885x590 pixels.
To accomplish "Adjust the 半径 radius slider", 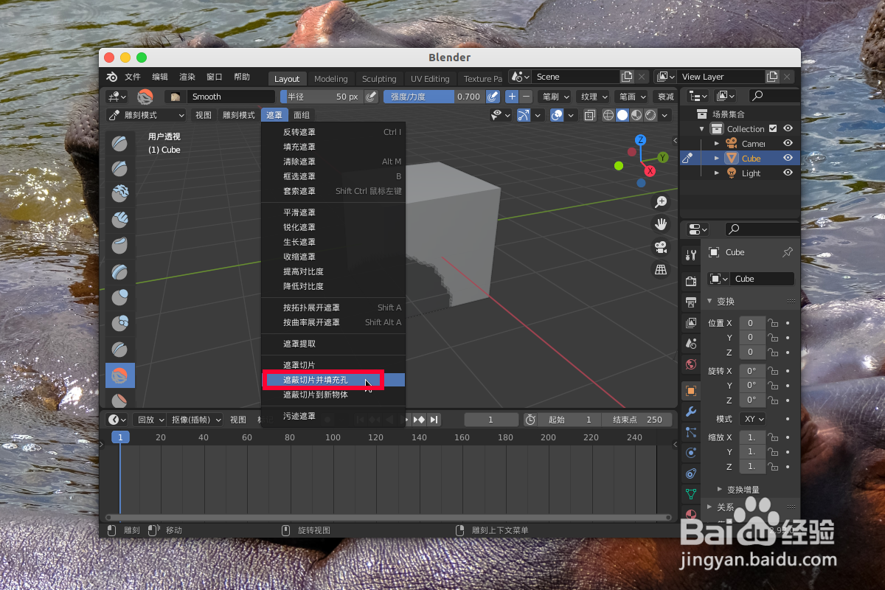I will (x=322, y=97).
